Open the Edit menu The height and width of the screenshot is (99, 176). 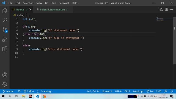(x=18, y=3)
